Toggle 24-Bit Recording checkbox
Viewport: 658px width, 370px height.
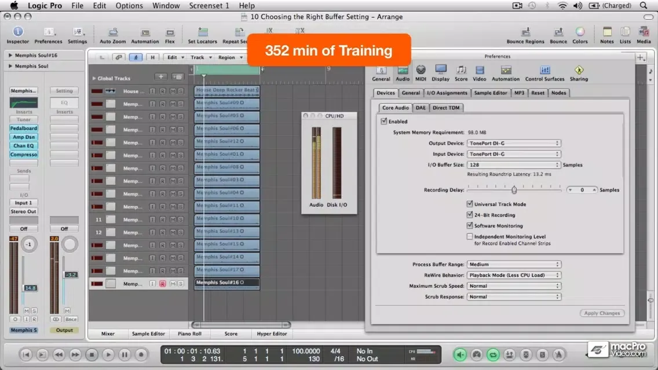click(x=470, y=215)
